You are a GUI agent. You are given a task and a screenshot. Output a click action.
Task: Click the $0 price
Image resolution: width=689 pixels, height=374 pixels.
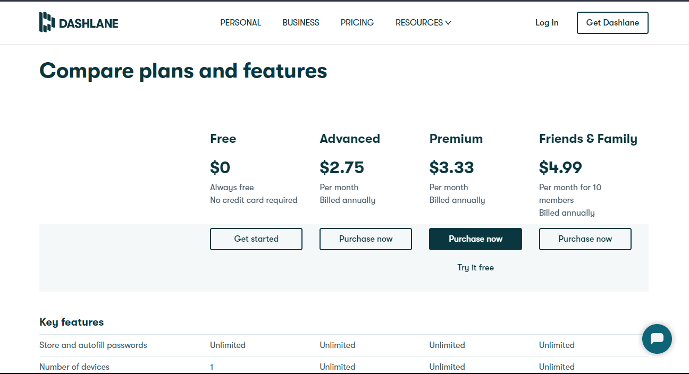pos(220,167)
